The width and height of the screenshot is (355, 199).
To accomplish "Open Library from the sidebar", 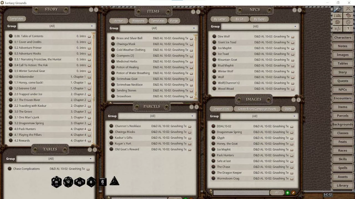I will 343,185.
